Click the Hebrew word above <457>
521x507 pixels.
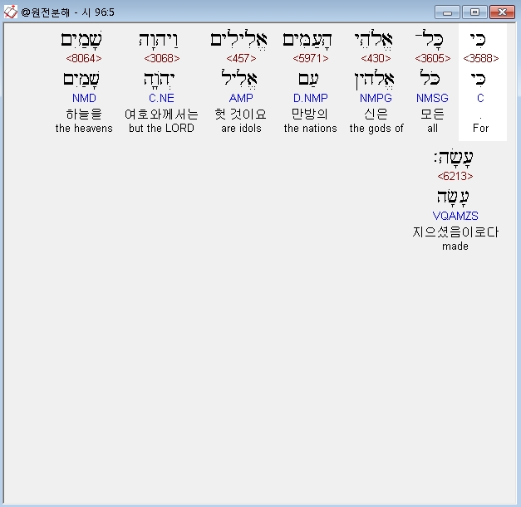point(238,40)
